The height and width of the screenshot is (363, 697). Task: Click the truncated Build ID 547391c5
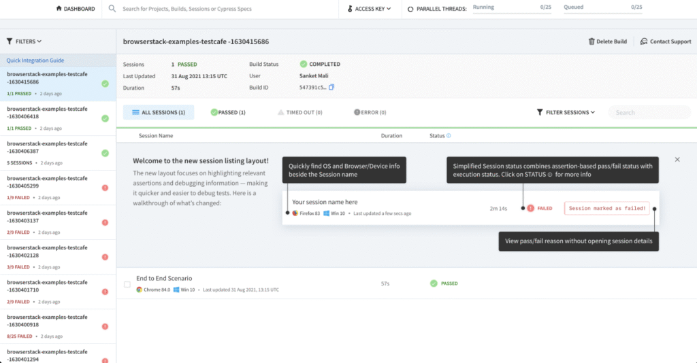pos(312,88)
